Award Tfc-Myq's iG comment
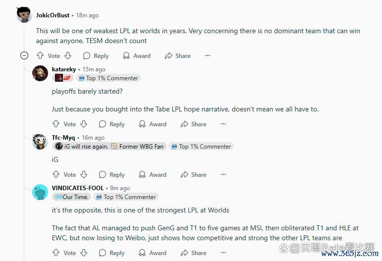Screen dimensions: 382x261 tap(153, 174)
